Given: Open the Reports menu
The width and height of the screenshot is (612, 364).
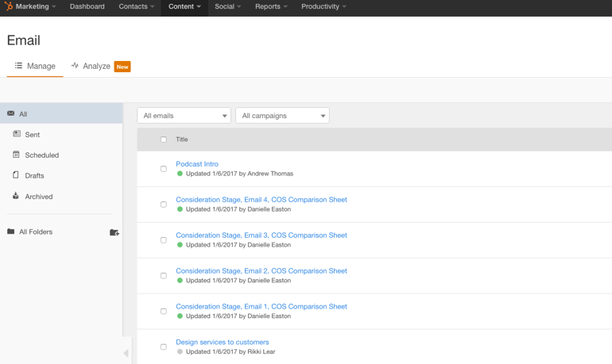Looking at the screenshot, I should (271, 6).
